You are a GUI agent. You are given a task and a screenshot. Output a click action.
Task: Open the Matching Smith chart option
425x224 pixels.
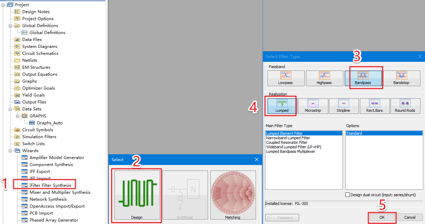click(233, 195)
